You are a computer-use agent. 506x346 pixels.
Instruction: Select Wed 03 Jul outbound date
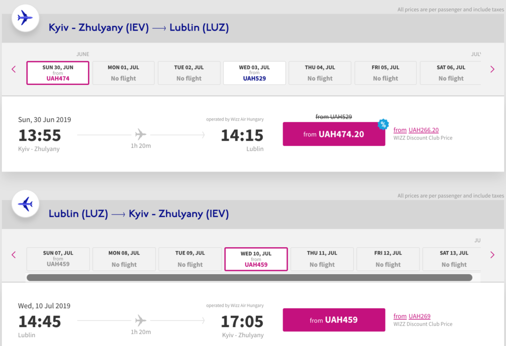(254, 73)
